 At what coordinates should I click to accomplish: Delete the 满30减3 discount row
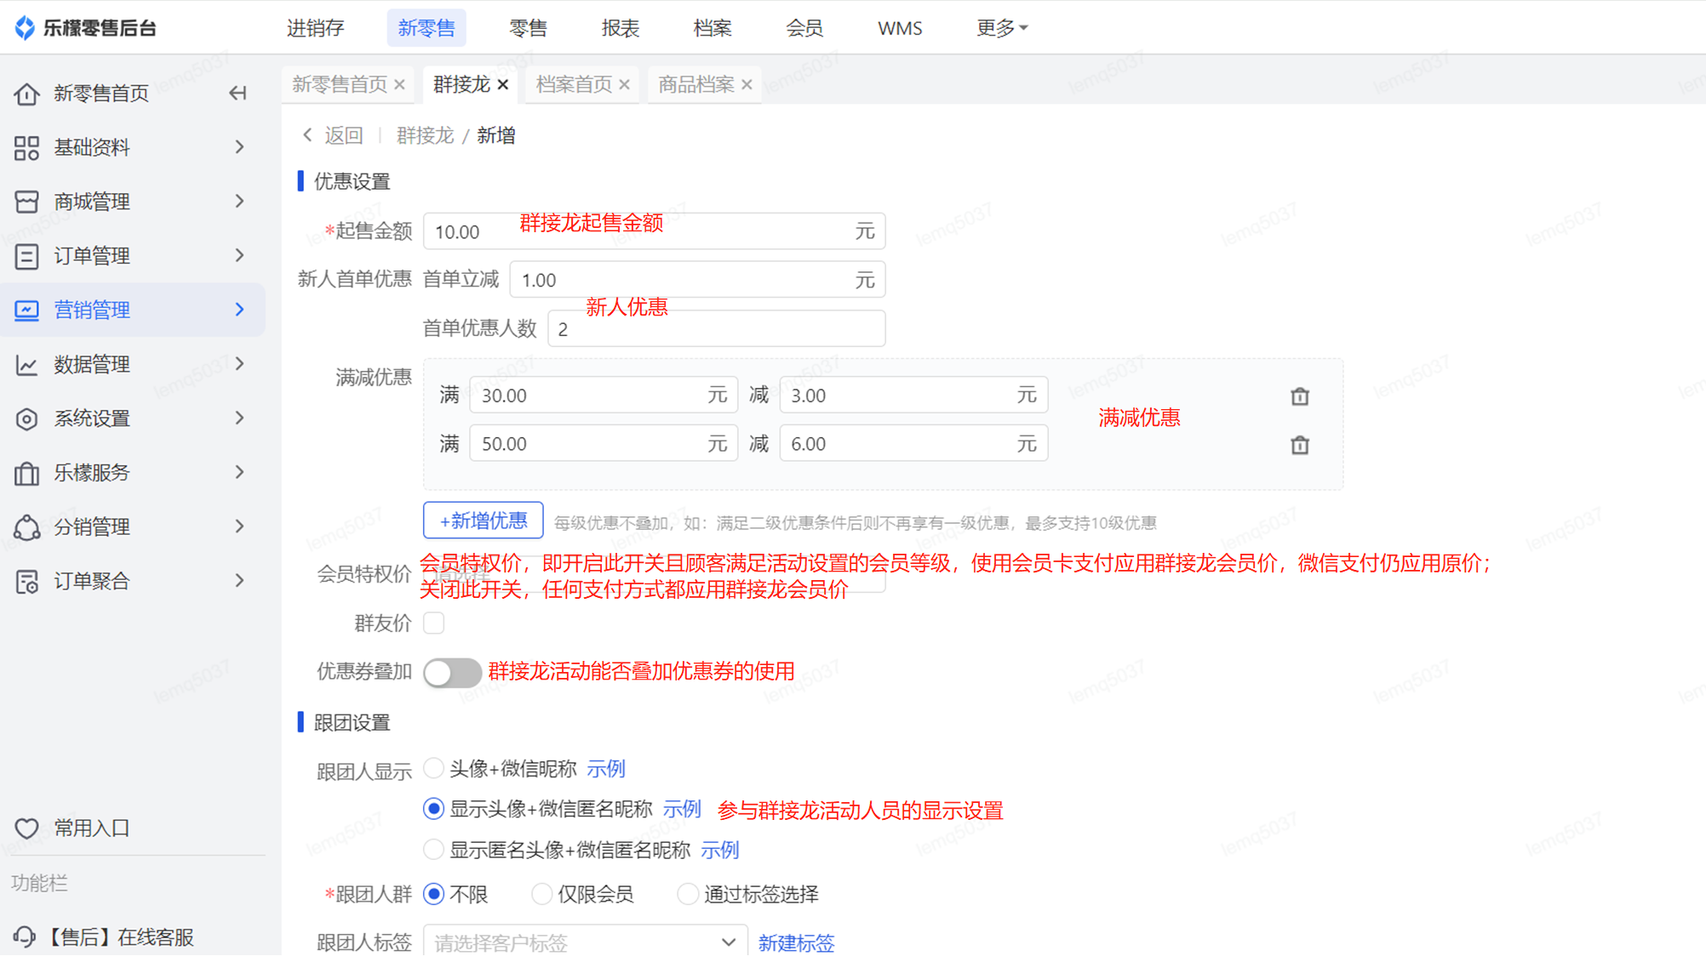tap(1299, 396)
